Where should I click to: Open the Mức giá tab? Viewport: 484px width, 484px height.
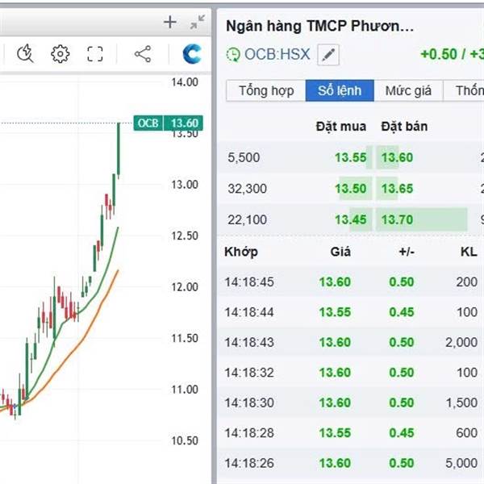click(x=408, y=90)
